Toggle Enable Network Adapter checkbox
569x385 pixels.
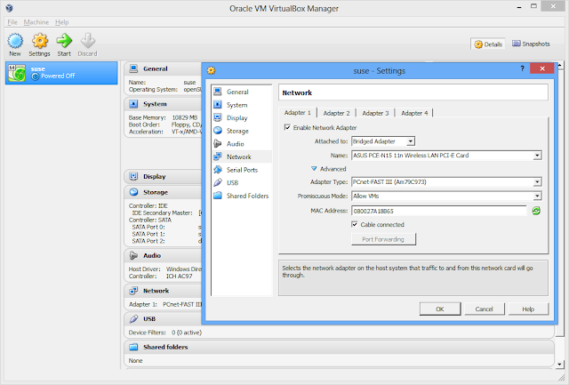tap(287, 127)
